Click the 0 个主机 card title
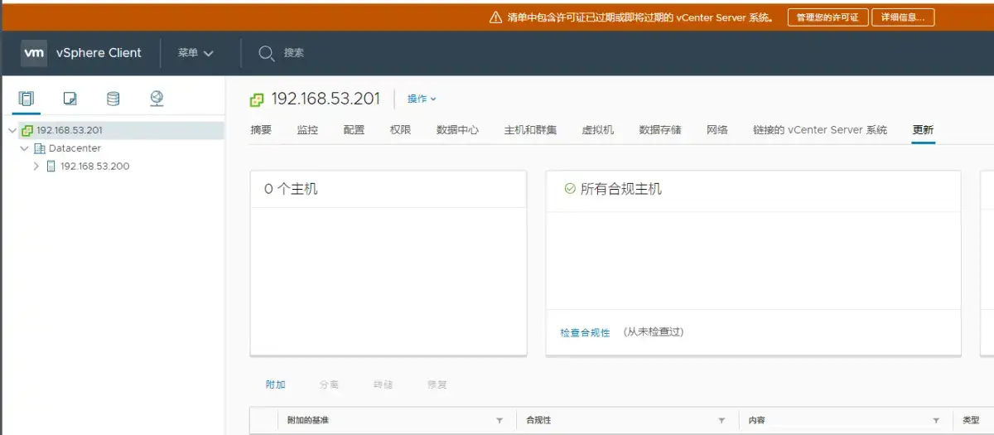Image resolution: width=994 pixels, height=435 pixels. coord(291,189)
